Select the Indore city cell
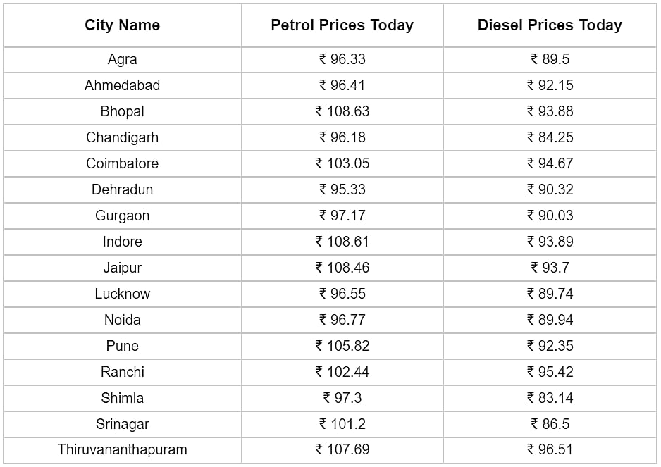The height and width of the screenshot is (467, 661). point(123,242)
